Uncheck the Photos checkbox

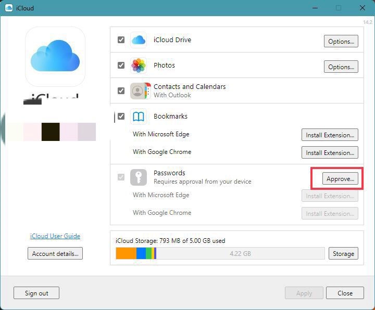click(x=121, y=65)
